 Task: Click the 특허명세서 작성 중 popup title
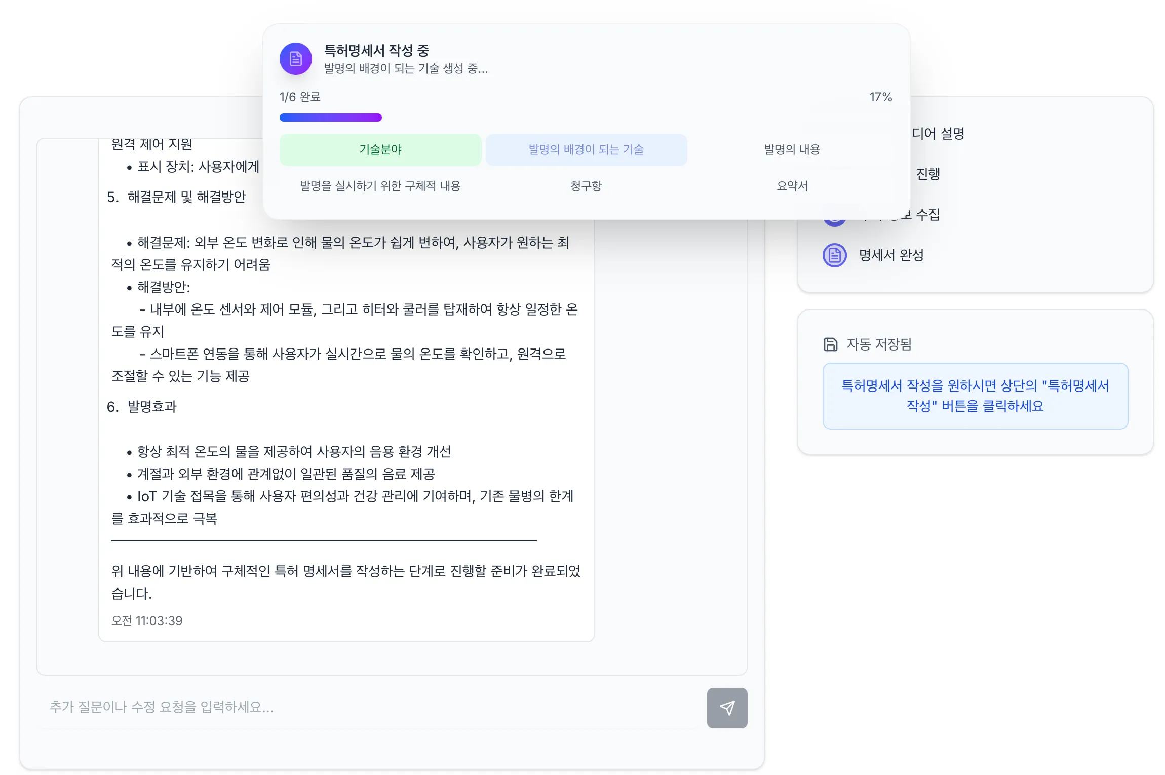[376, 50]
